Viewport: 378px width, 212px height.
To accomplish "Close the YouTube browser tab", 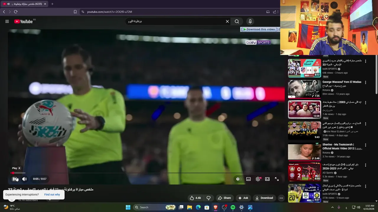I will click(45, 4).
